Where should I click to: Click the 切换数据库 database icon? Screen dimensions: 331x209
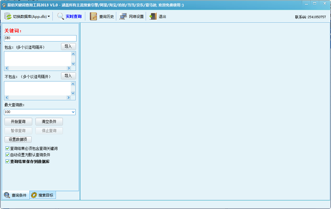pyautogui.click(x=8, y=16)
